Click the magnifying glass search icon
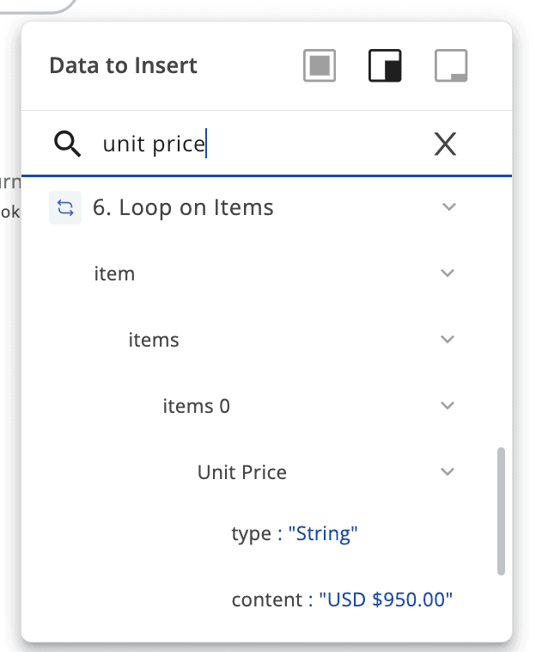Viewport: 536px width, 652px height. click(67, 144)
